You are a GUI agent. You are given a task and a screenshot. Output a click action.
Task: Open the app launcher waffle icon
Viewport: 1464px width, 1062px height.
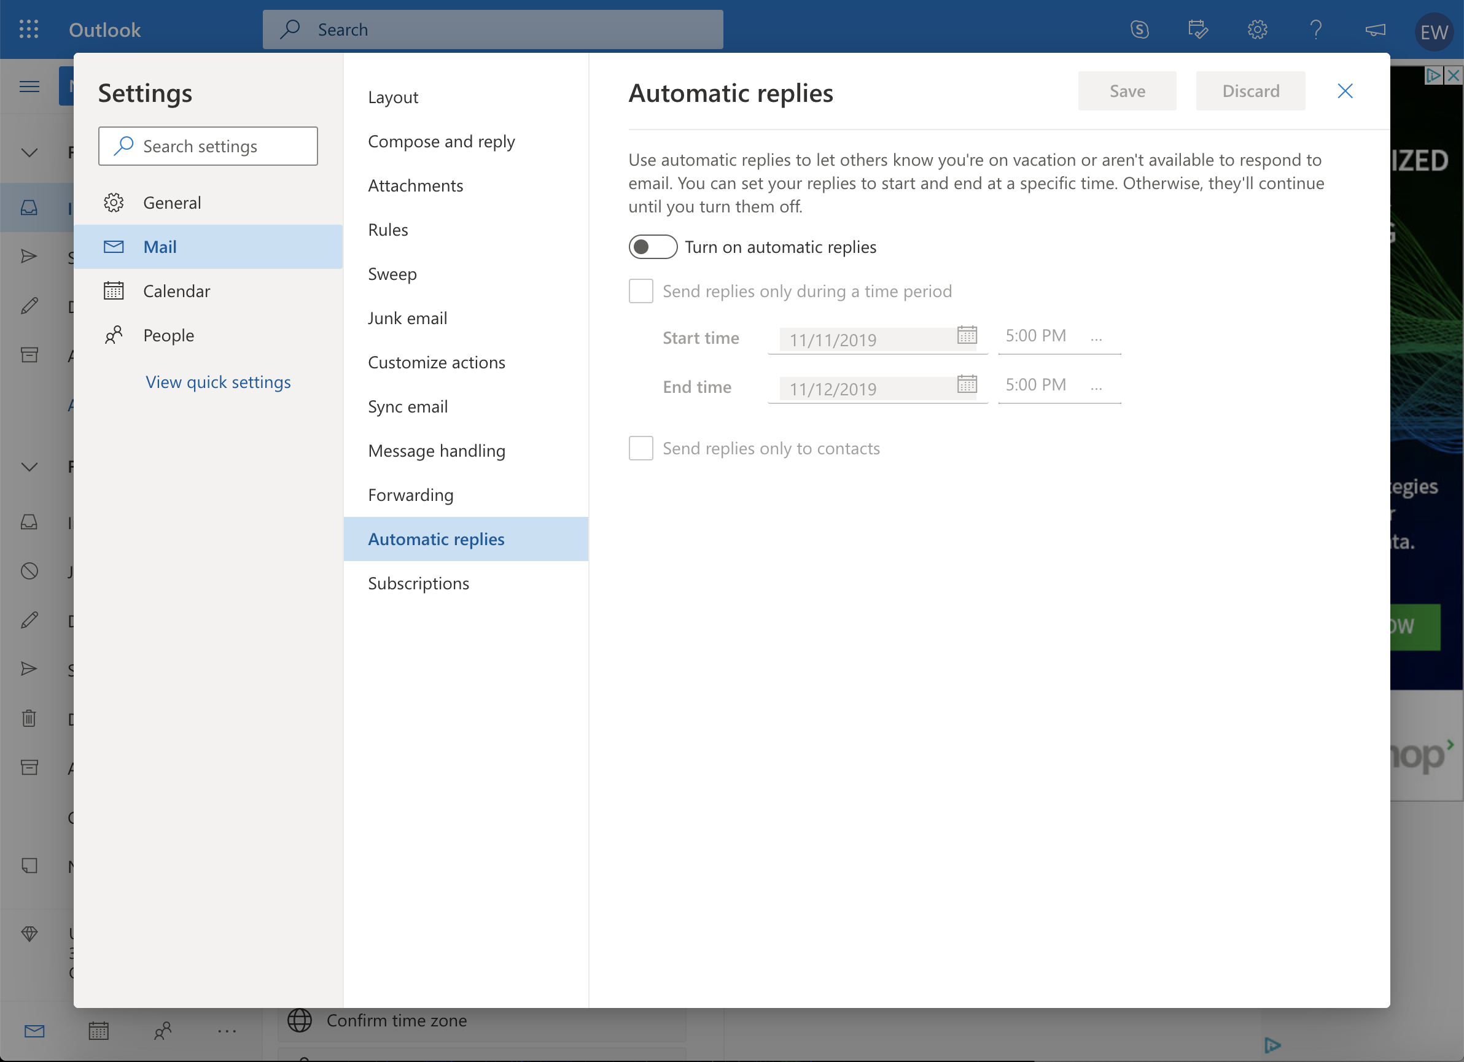(29, 29)
